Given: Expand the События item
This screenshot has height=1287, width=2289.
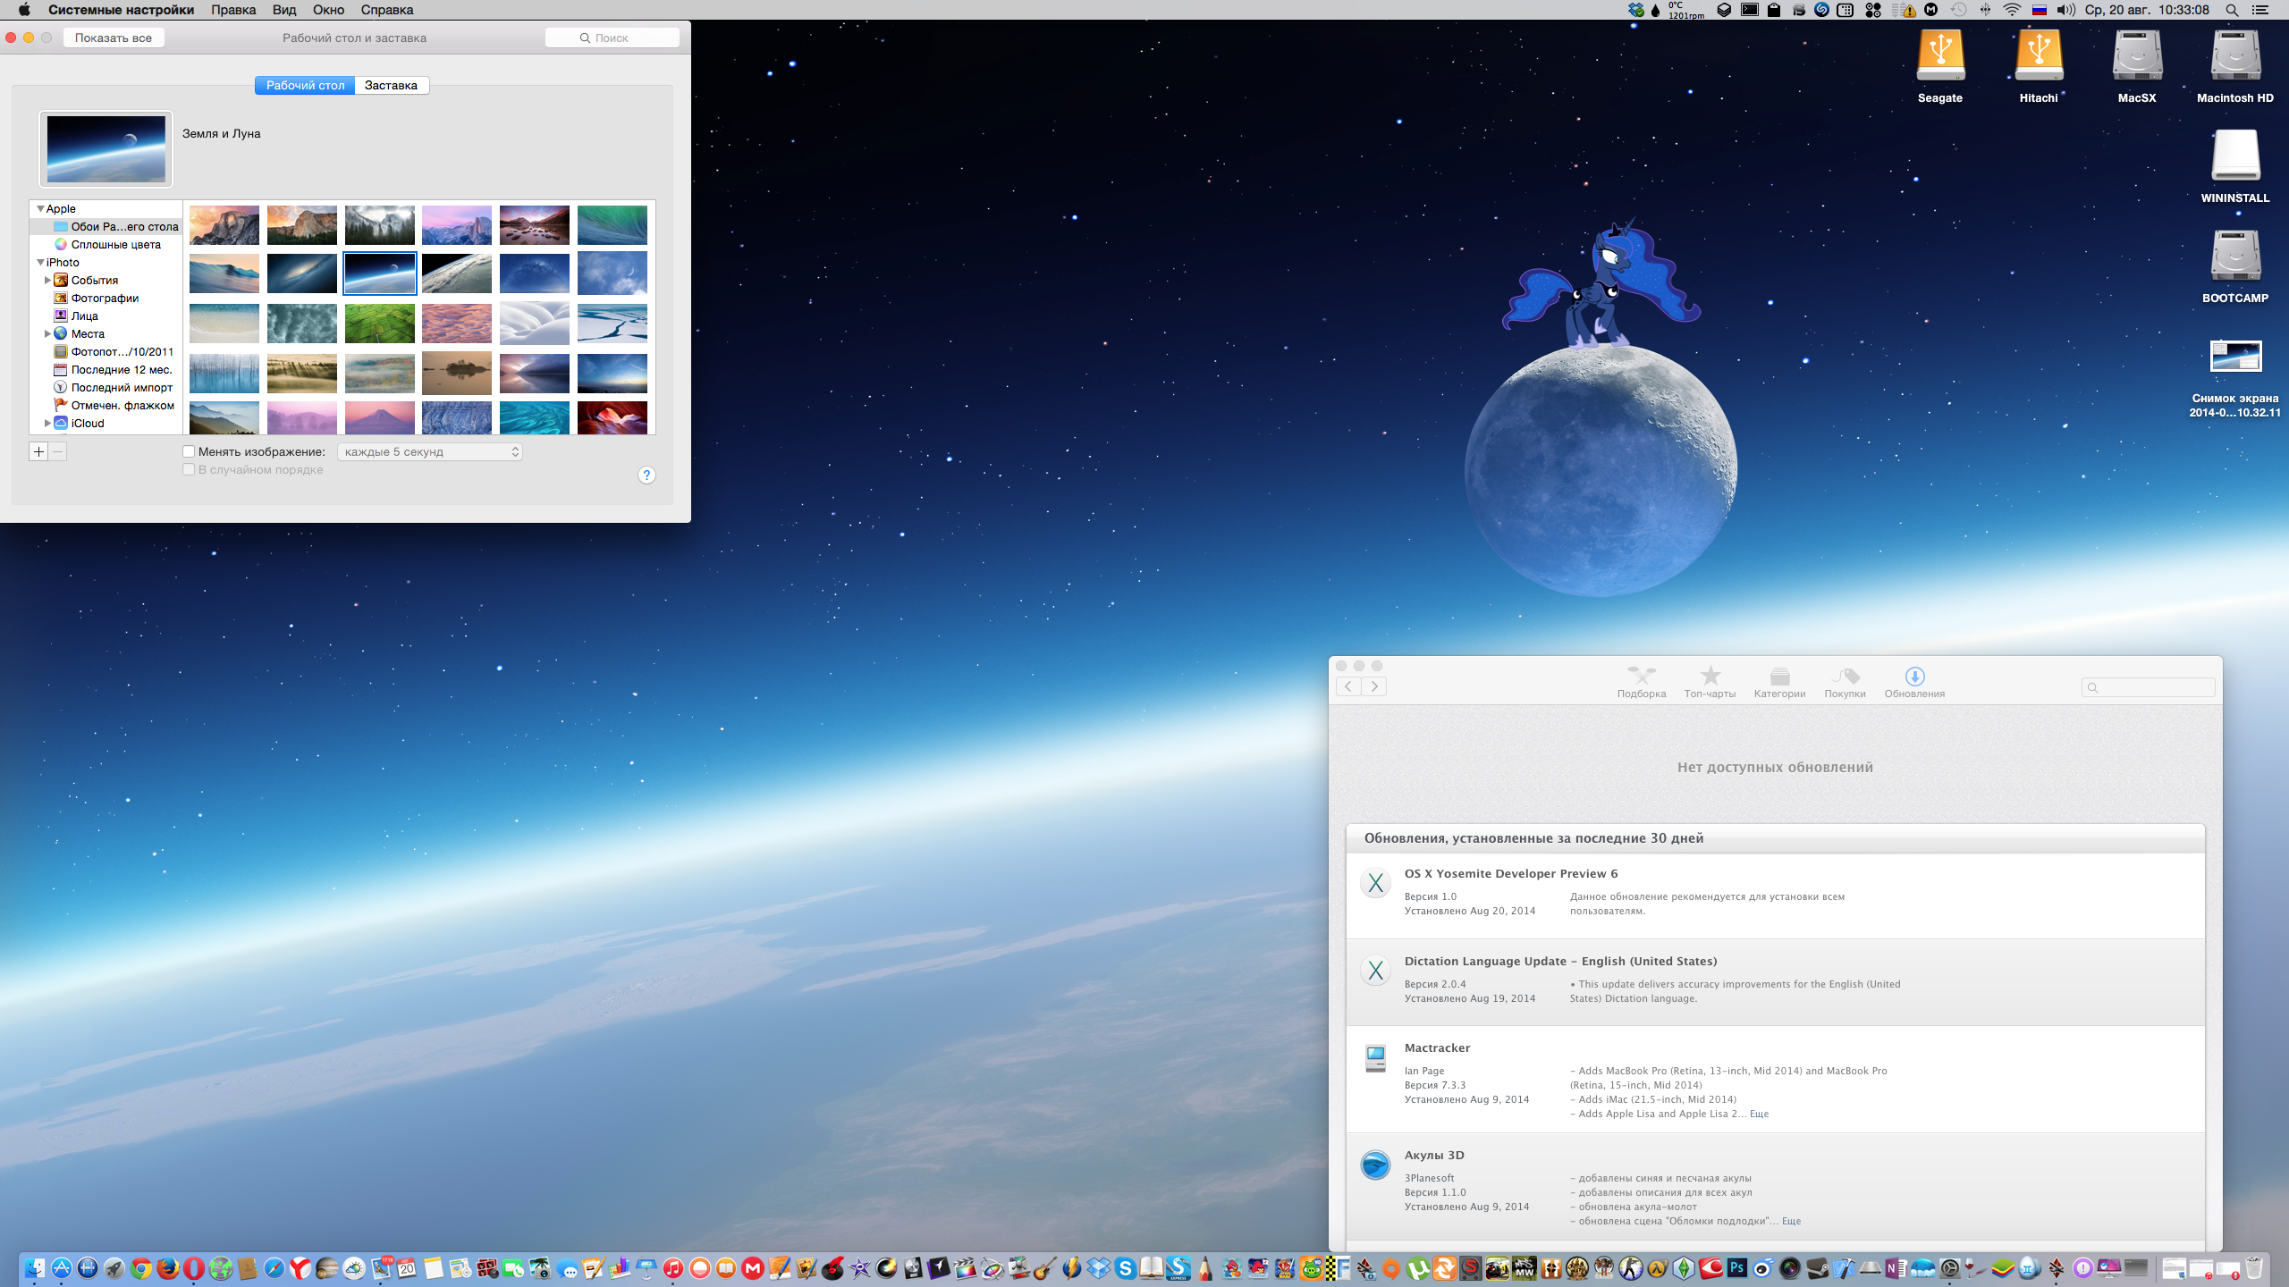Looking at the screenshot, I should pos(47,280).
